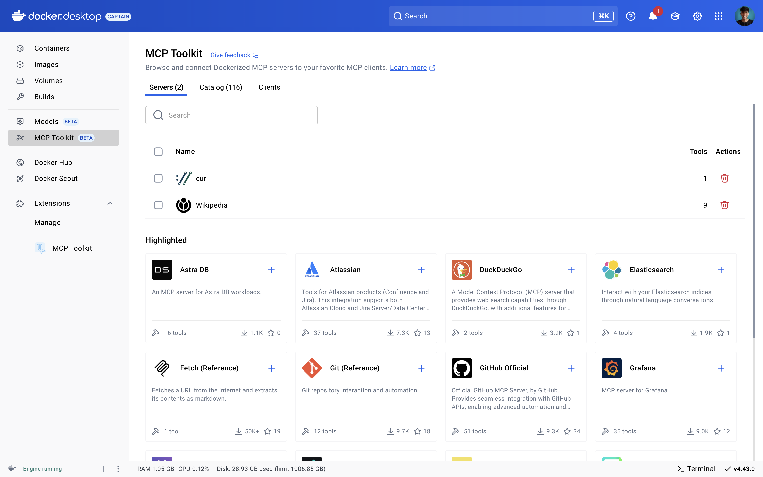
Task: Click the MCP servers search field
Action: (231, 115)
